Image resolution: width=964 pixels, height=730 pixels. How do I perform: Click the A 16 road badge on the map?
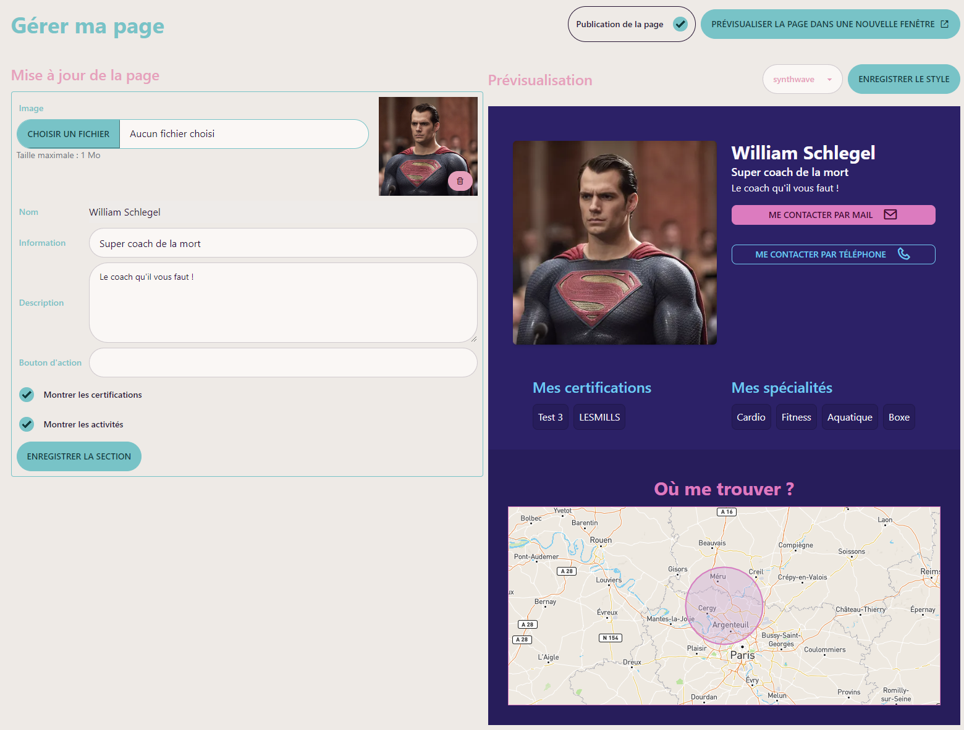click(727, 512)
